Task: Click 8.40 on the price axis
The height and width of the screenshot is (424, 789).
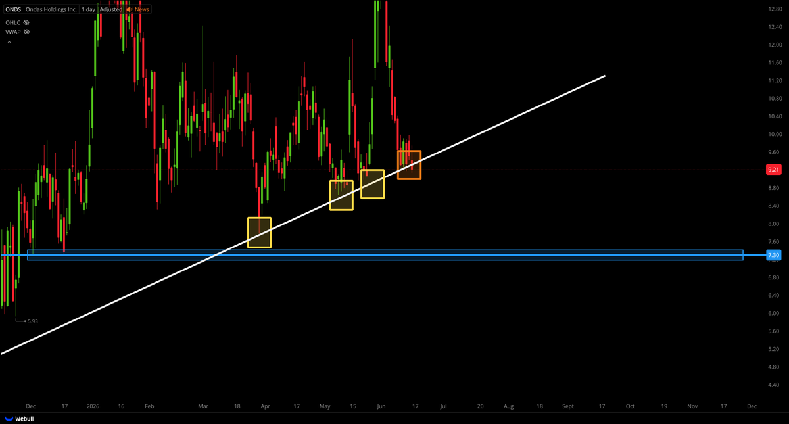Action: point(774,206)
